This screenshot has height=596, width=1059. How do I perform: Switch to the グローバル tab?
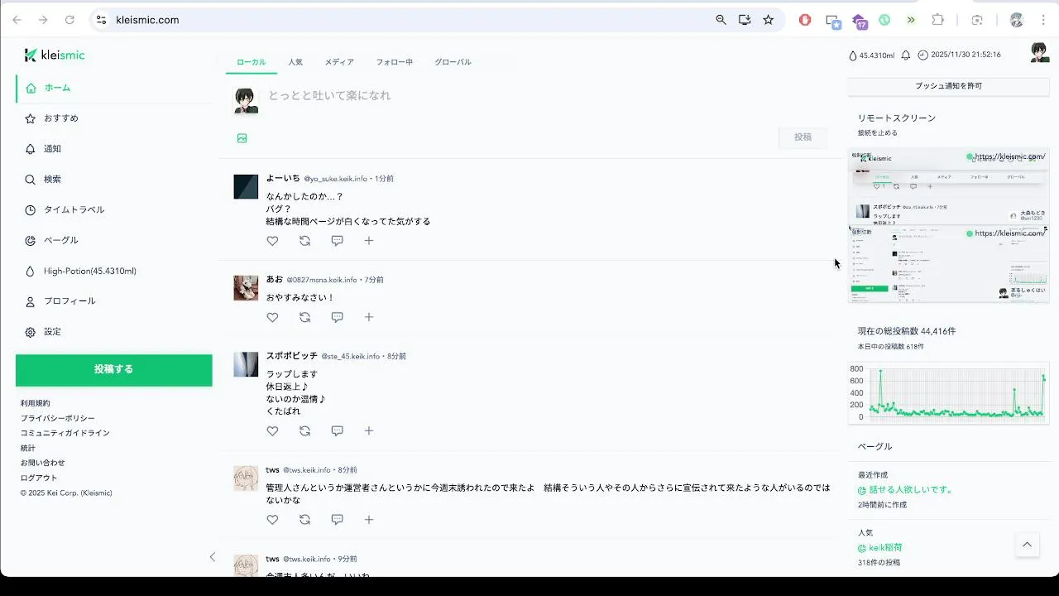453,62
